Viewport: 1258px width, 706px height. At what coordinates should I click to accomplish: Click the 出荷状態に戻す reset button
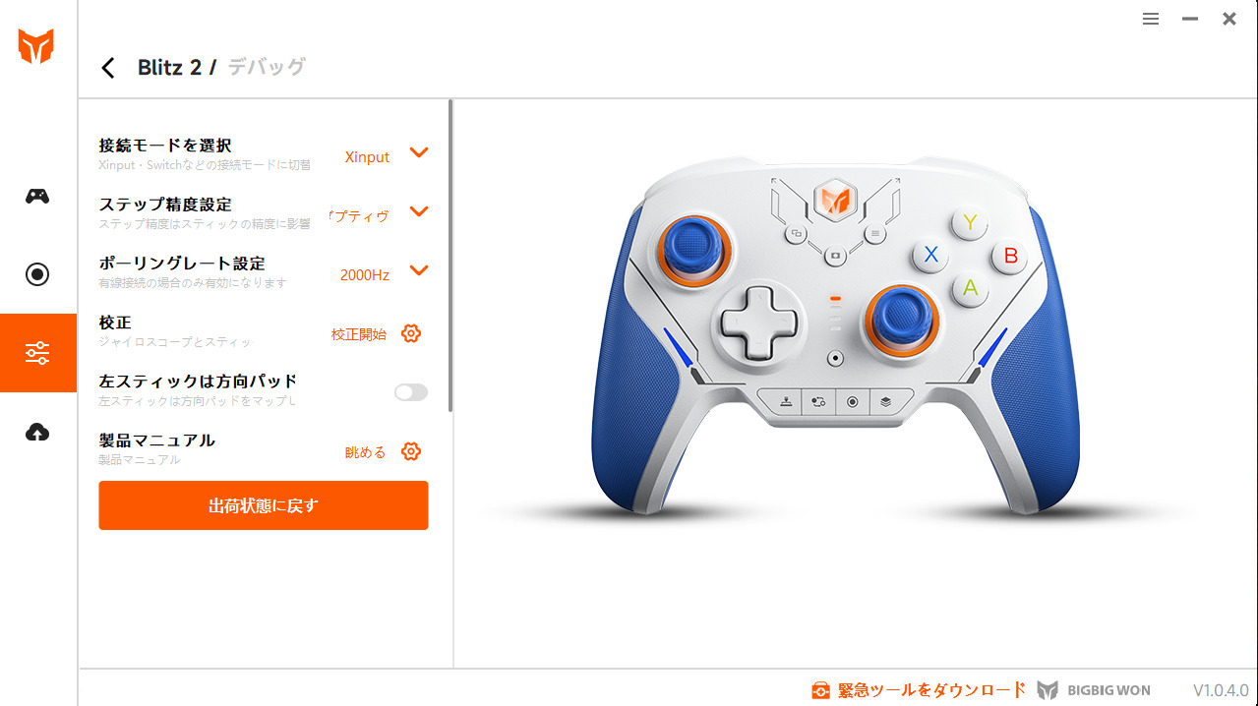click(264, 505)
